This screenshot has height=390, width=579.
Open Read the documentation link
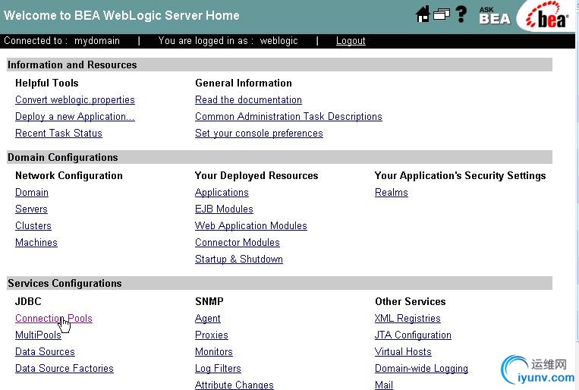(x=248, y=99)
